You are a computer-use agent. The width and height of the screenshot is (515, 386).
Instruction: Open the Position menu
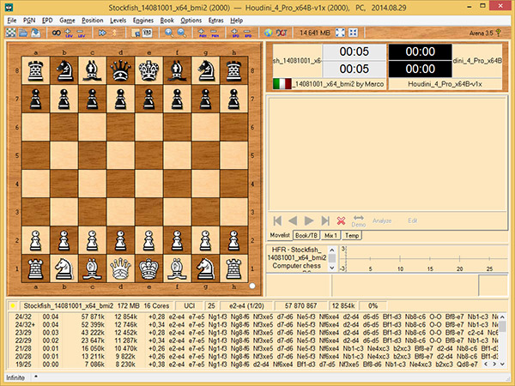point(93,21)
